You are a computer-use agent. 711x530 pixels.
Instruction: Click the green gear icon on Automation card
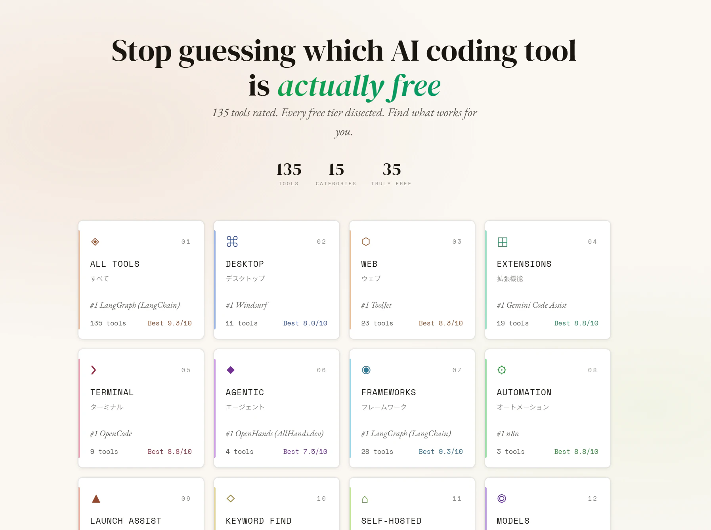[x=502, y=370]
